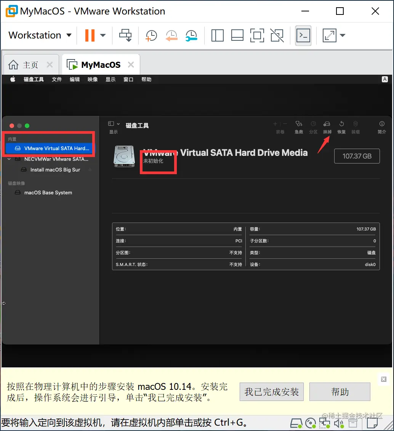Click the 未初始化 status text
Viewport: 394px width, 431px height.
pos(153,161)
